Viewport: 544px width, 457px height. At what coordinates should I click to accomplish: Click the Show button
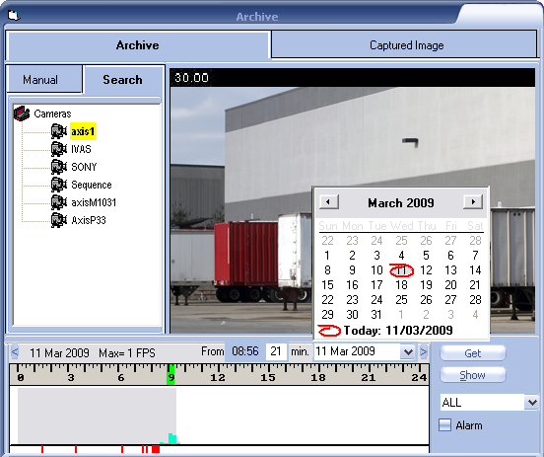coord(473,375)
